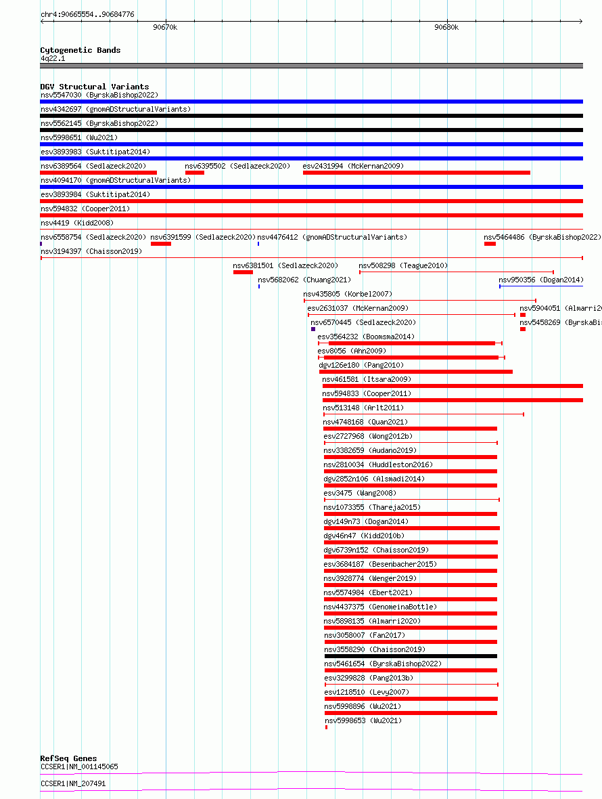The image size is (602, 799).
Task: Click CCSER1|NM_001145065 gene label
Action: tap(79, 767)
